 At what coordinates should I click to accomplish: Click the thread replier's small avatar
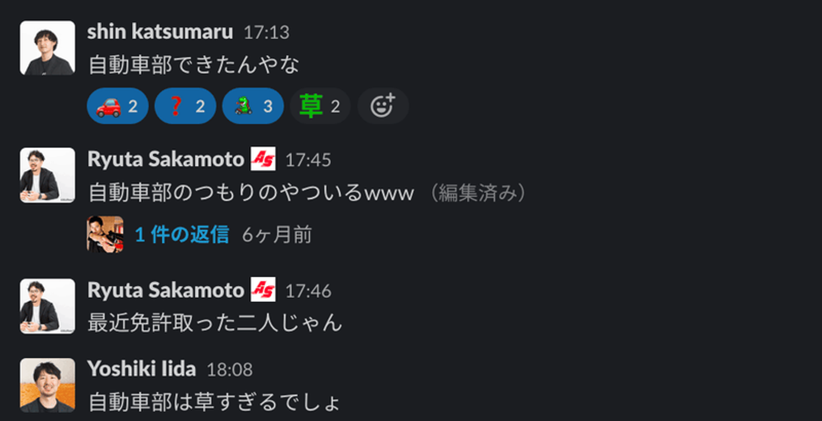tap(105, 234)
